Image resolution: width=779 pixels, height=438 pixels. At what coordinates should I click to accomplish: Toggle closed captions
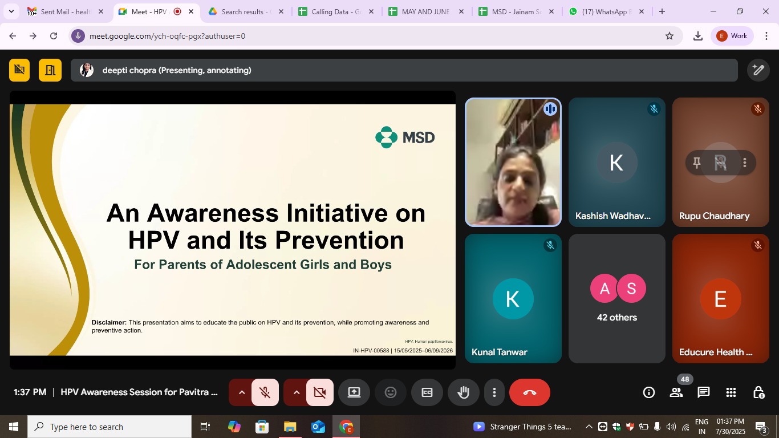coord(427,392)
